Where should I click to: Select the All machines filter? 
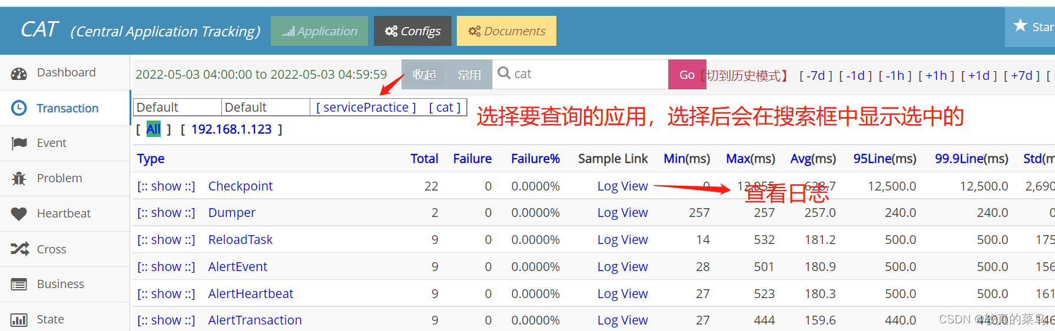coord(153,129)
